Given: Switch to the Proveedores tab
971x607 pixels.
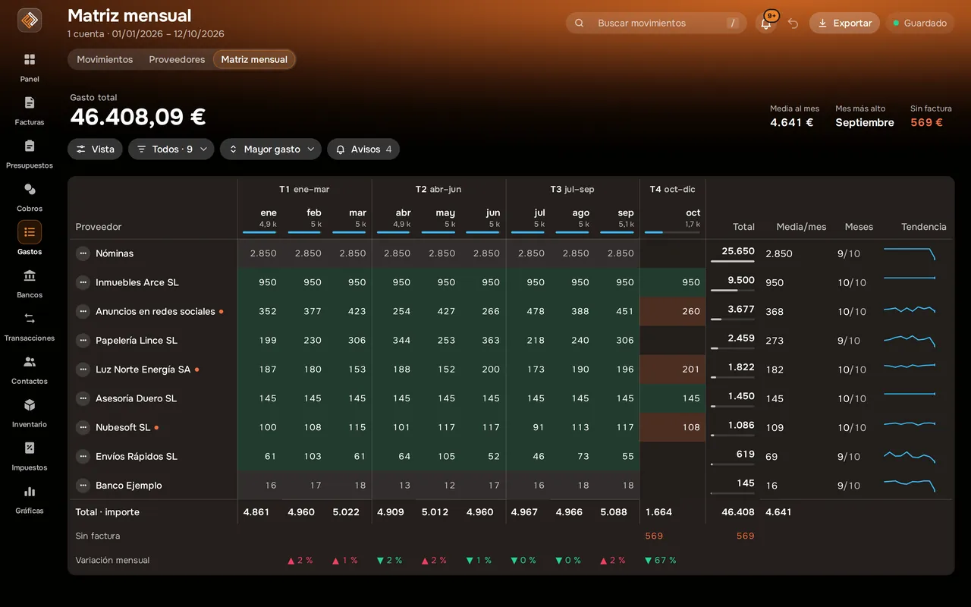Looking at the screenshot, I should coord(177,60).
